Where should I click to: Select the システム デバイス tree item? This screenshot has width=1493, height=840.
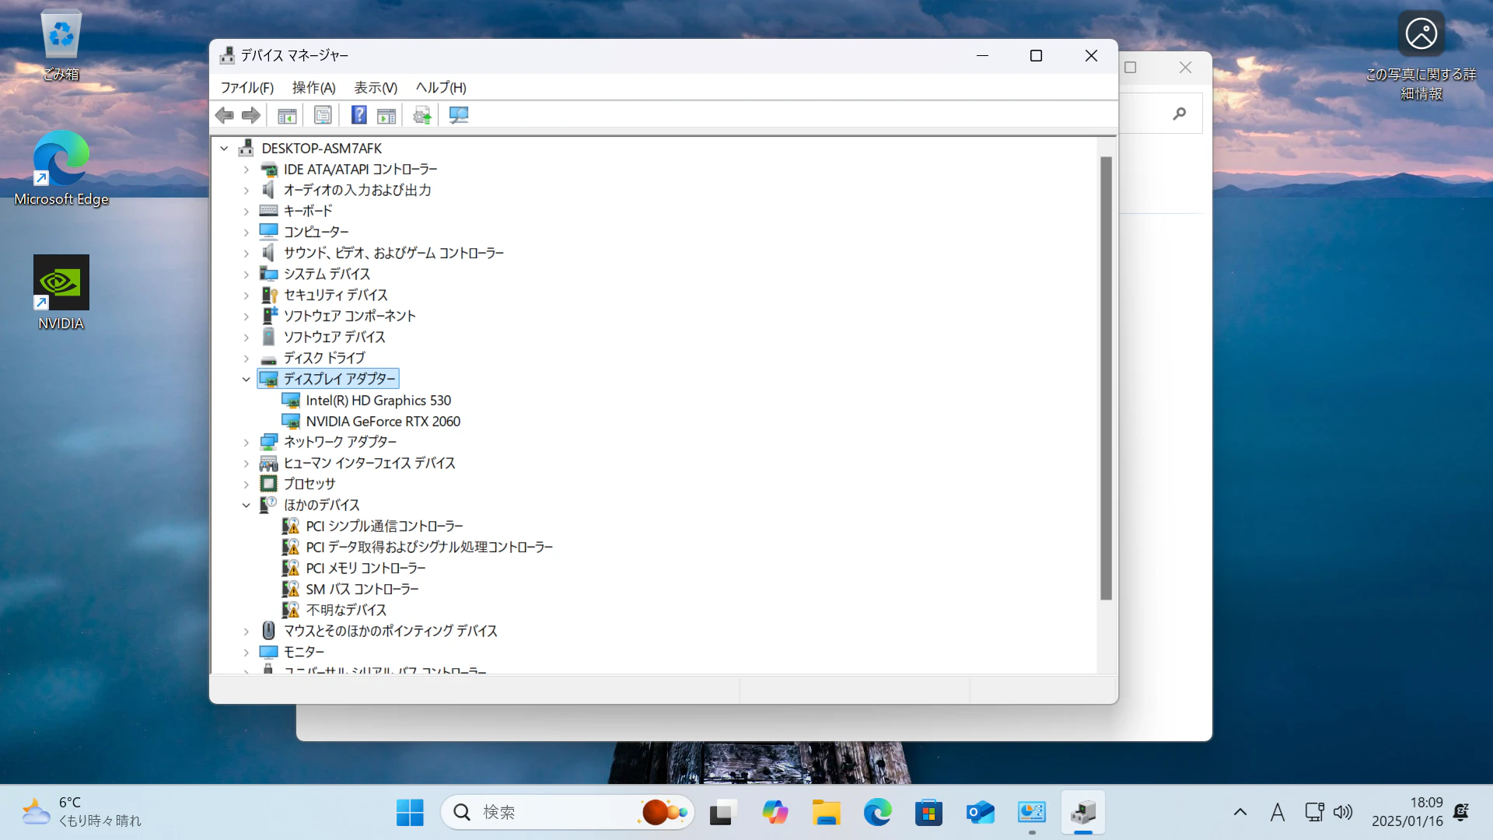(x=327, y=275)
